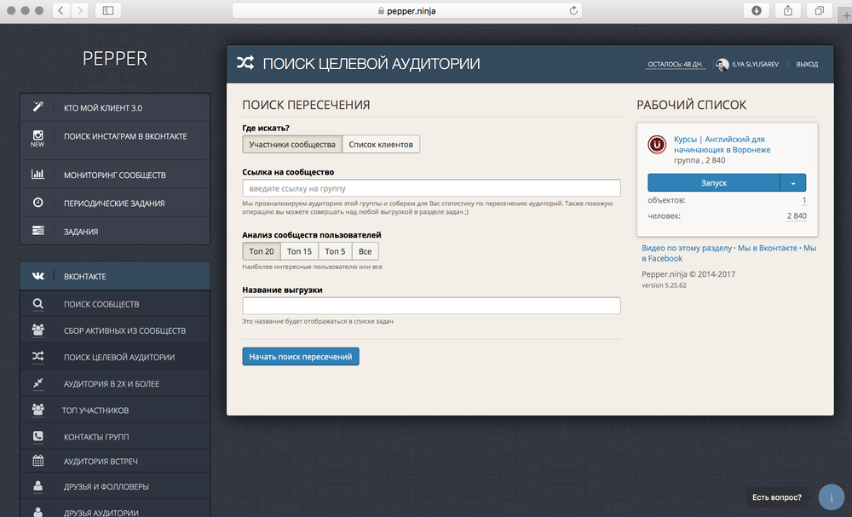Click the bar chart icon for Мониторинг сообществ
This screenshot has width=852, height=517.
38,174
